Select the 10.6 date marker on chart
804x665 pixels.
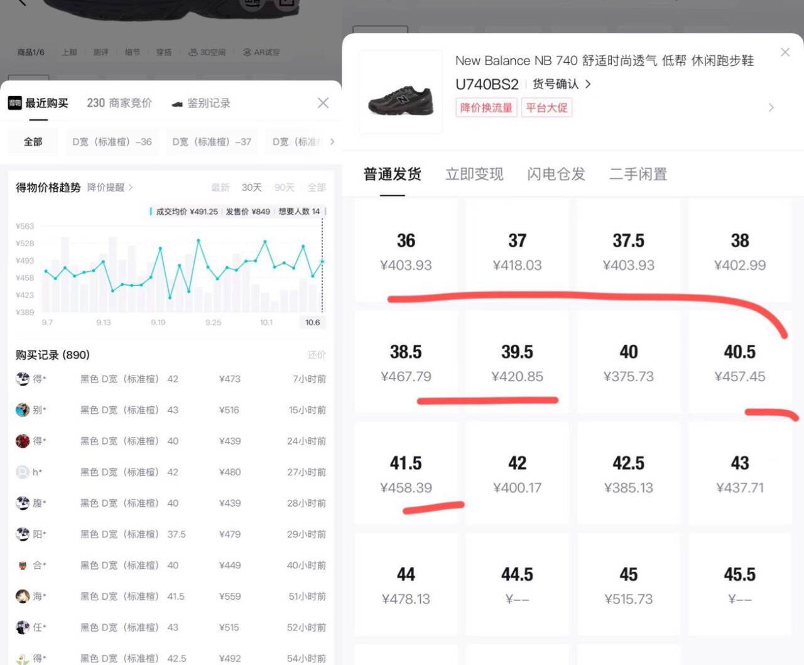[x=312, y=322]
